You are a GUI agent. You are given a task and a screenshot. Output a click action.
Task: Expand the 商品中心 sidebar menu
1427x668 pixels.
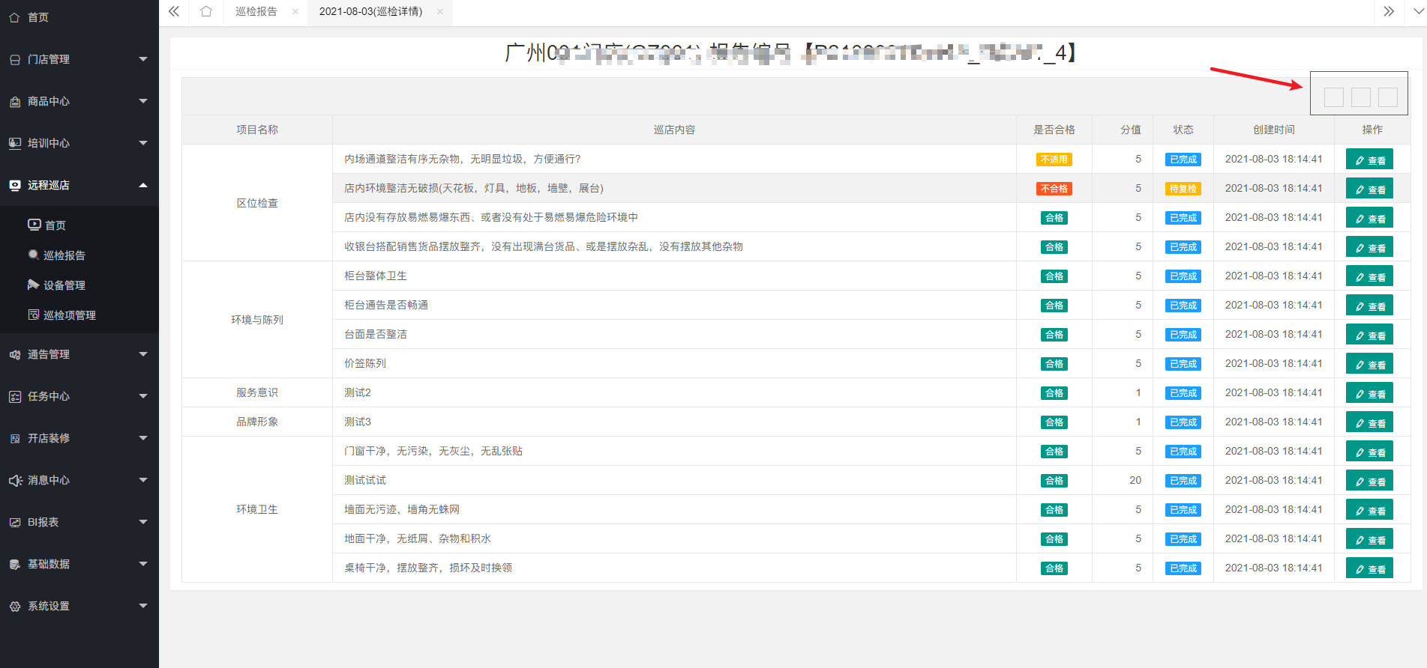click(x=79, y=101)
